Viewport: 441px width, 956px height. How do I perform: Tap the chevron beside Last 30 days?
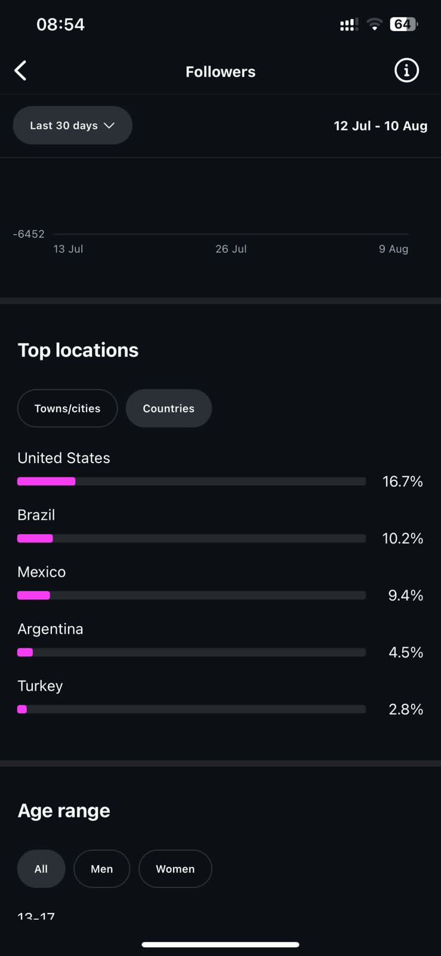pos(109,125)
